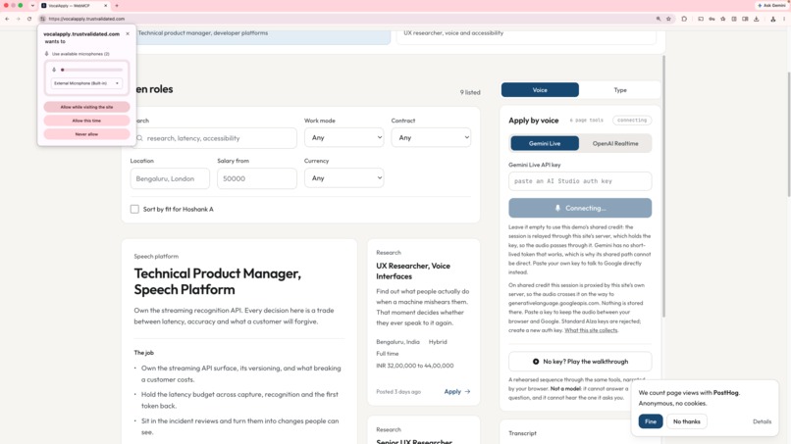Click the Location input field
The image size is (791, 444).
tap(170, 178)
